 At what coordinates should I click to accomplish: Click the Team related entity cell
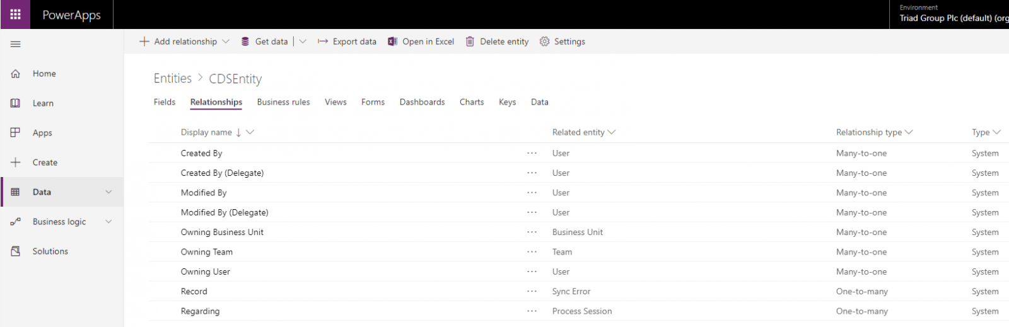point(563,252)
